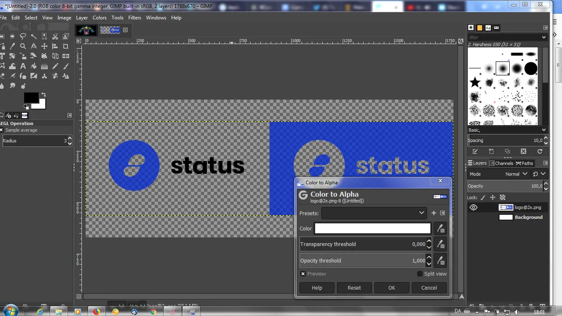
Task: Pick Opacity threshold from image eyedropper
Action: [x=440, y=260]
